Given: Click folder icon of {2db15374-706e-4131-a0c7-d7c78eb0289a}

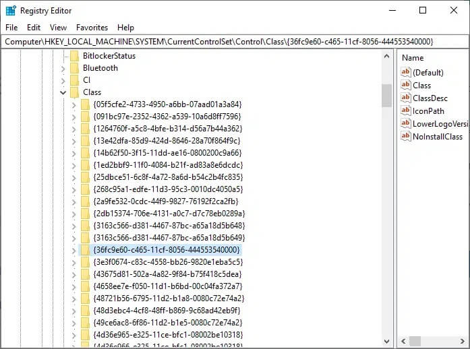Looking at the screenshot, I should click(x=85, y=214).
